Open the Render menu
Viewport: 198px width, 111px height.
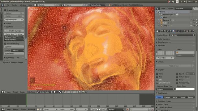click(15, 5)
